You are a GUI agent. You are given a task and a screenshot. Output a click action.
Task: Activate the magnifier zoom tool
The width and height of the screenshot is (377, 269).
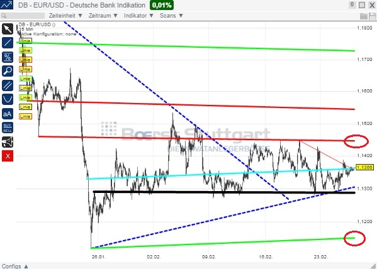pyautogui.click(x=8, y=71)
